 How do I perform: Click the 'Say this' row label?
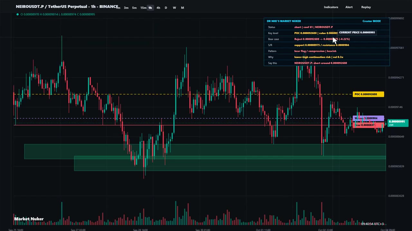pyautogui.click(x=272, y=63)
